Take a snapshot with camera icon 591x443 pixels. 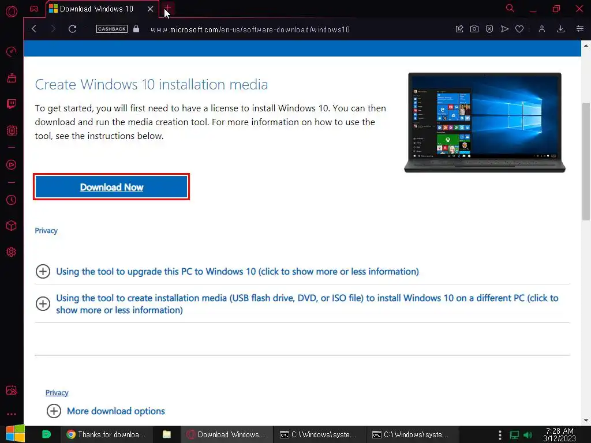click(474, 29)
